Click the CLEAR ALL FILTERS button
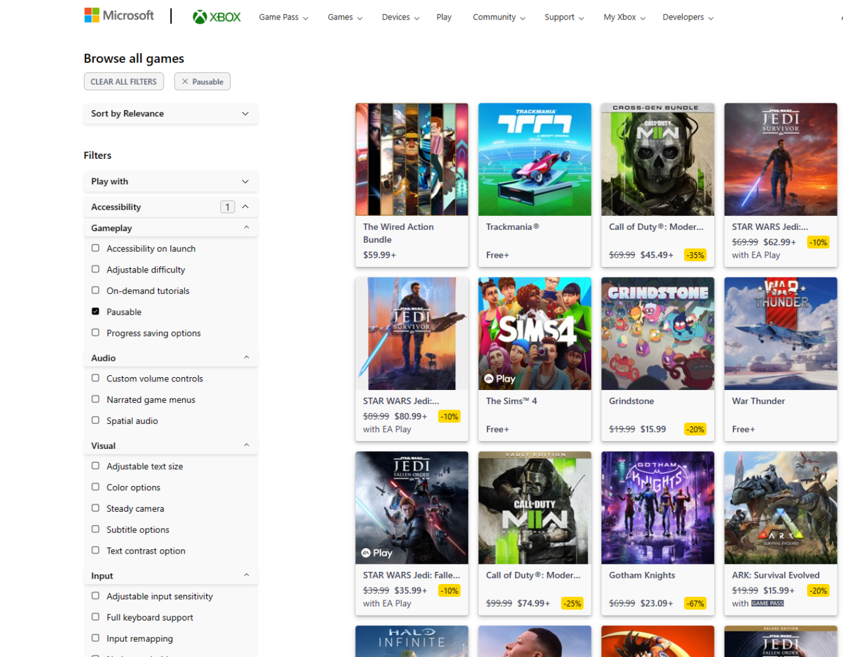843x657 pixels. tap(124, 81)
